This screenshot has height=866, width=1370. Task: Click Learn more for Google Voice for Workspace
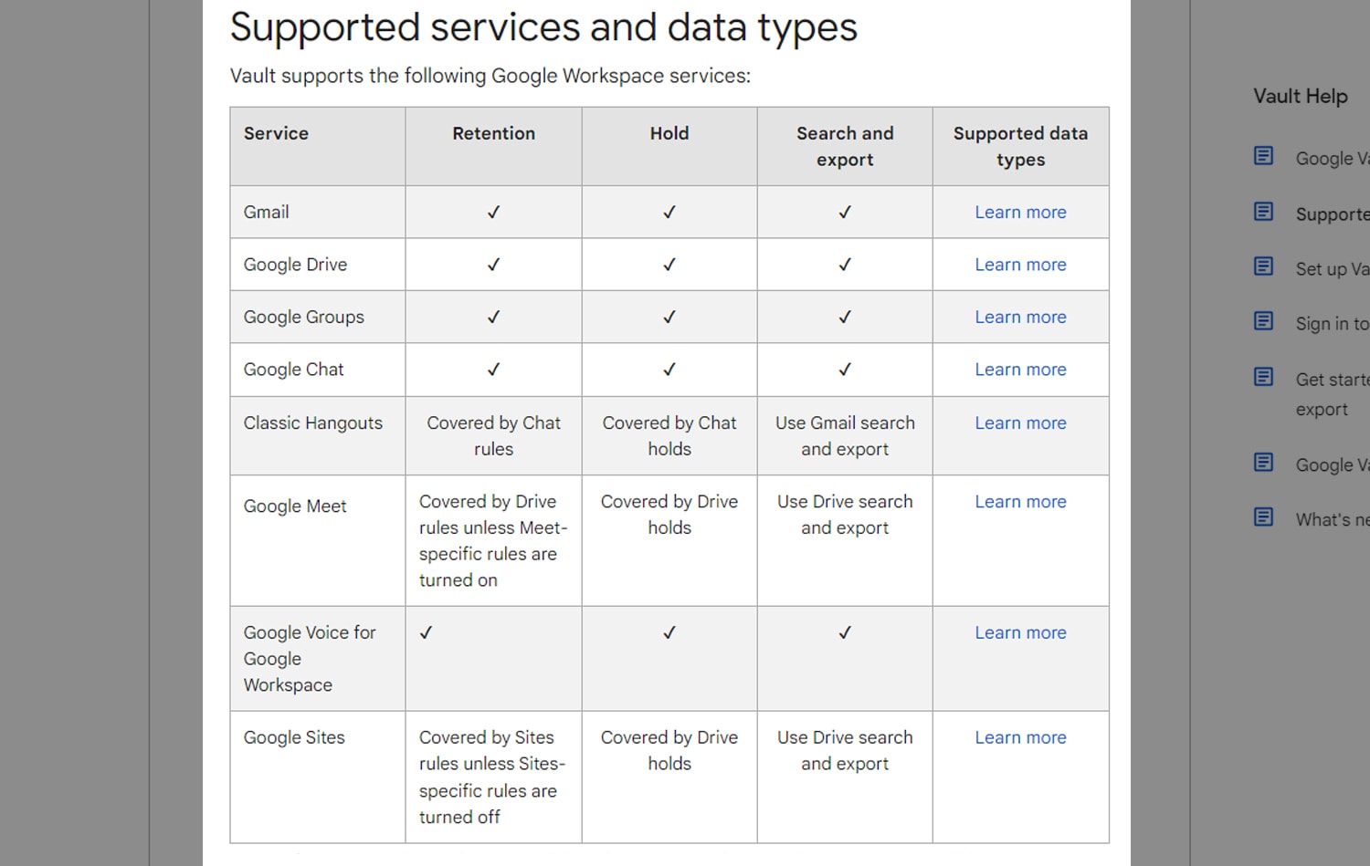coord(1020,631)
